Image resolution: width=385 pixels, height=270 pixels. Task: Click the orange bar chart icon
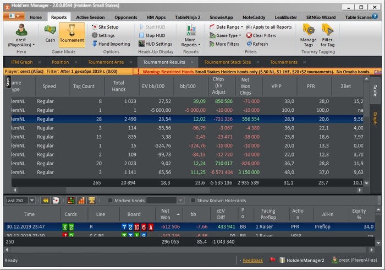click(x=81, y=201)
